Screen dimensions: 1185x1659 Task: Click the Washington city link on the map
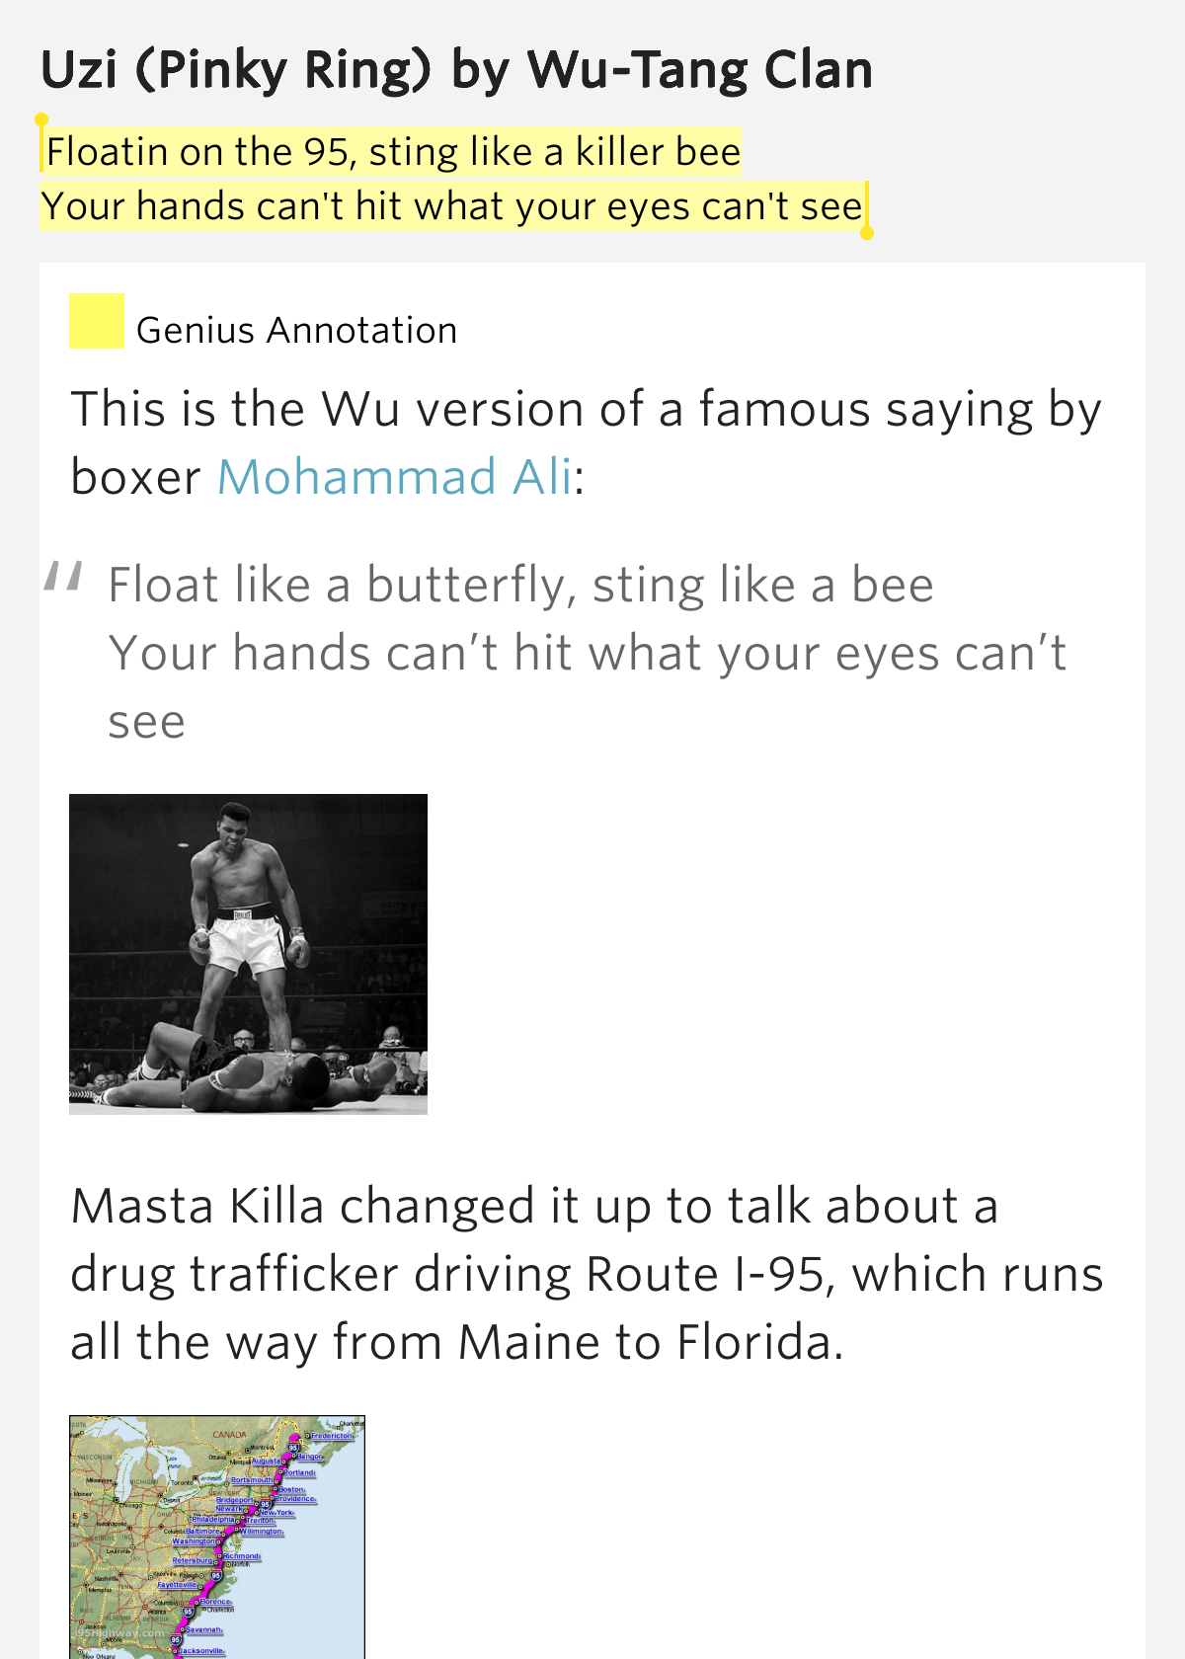[194, 1541]
